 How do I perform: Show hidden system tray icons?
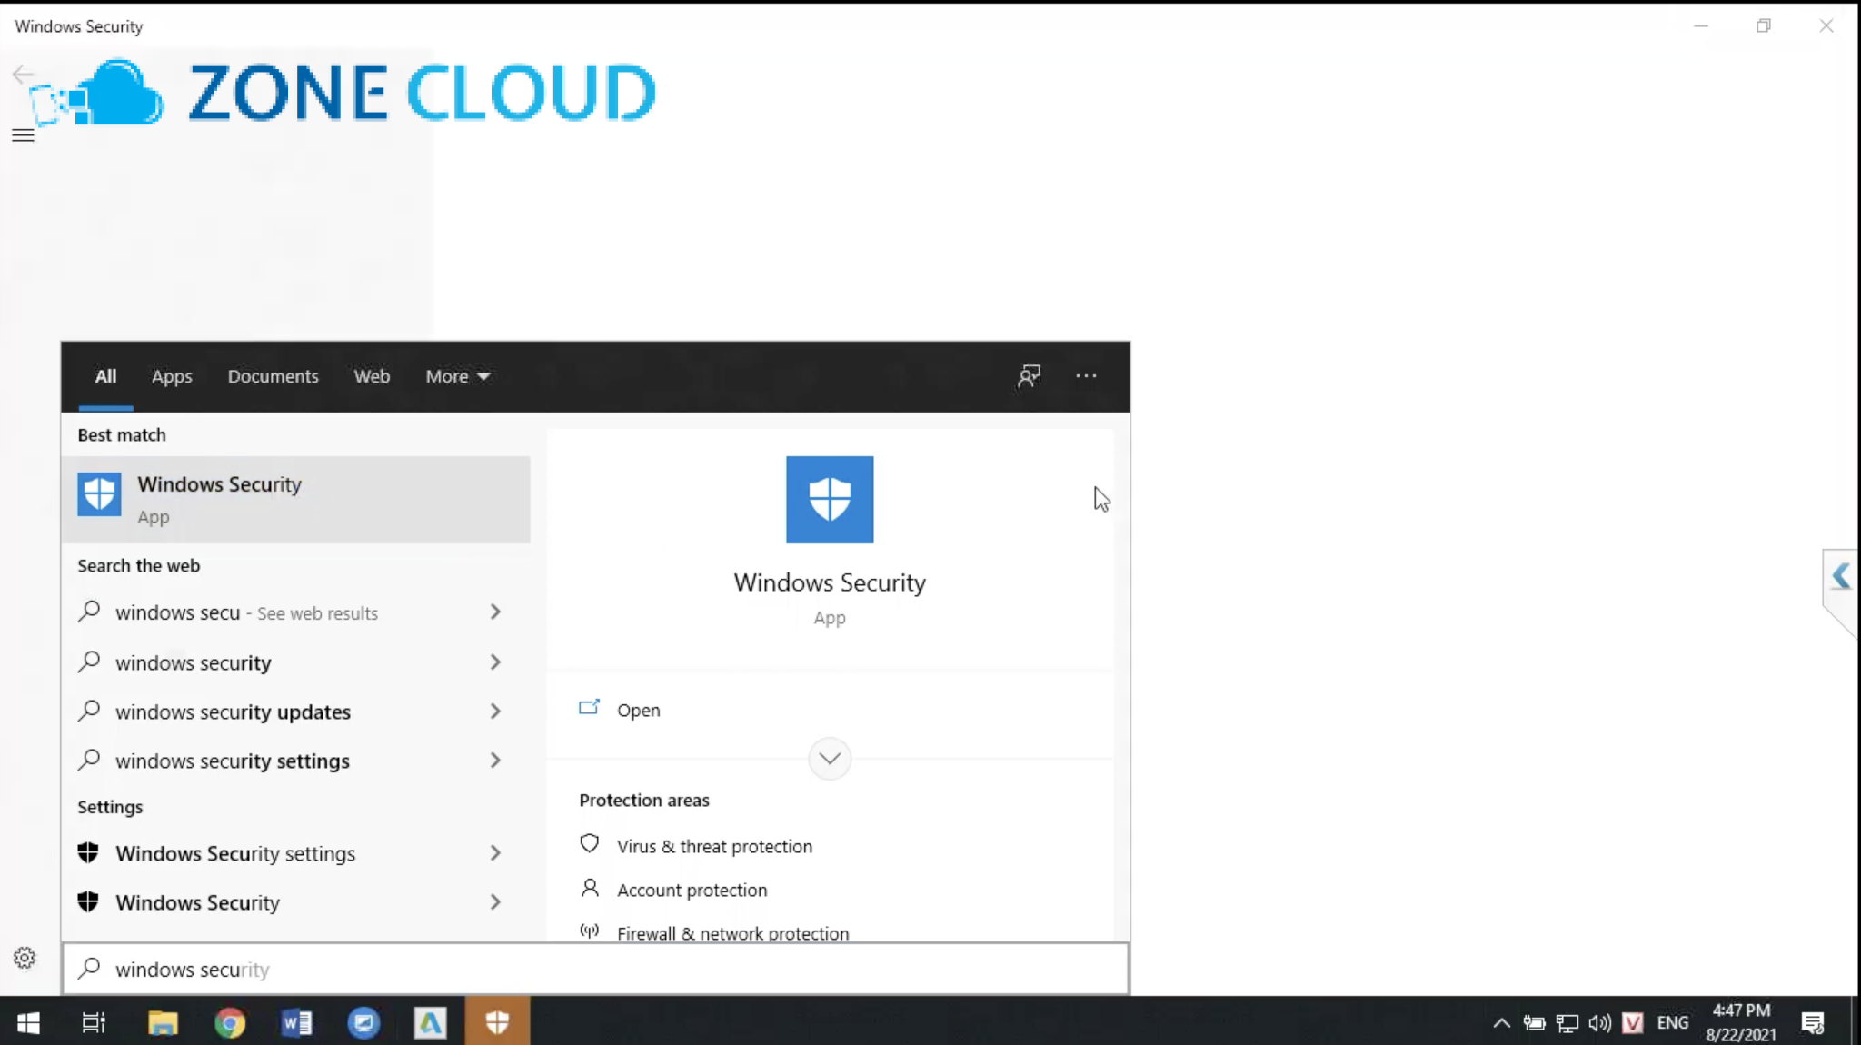(1501, 1023)
